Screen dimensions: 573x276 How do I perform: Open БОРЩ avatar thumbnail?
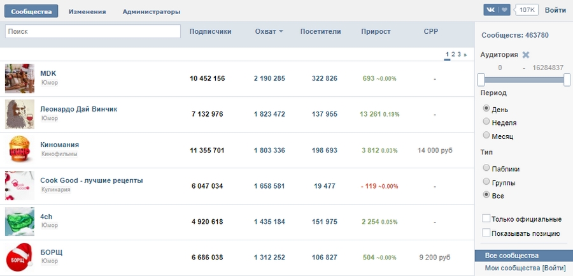click(20, 258)
